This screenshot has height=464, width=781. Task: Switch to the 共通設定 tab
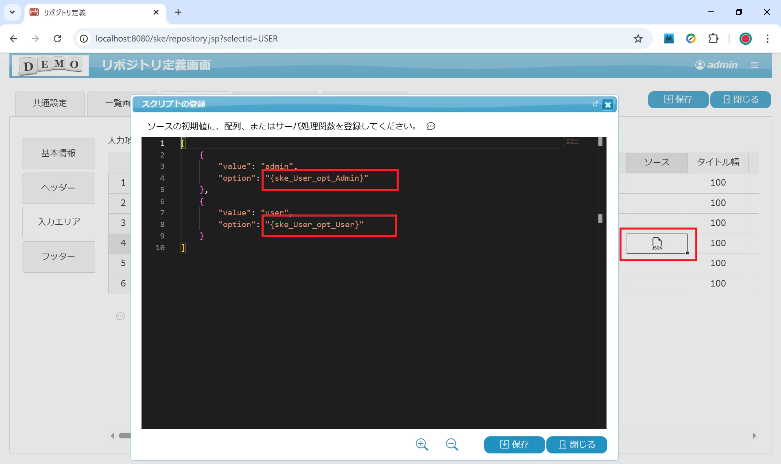pos(50,103)
